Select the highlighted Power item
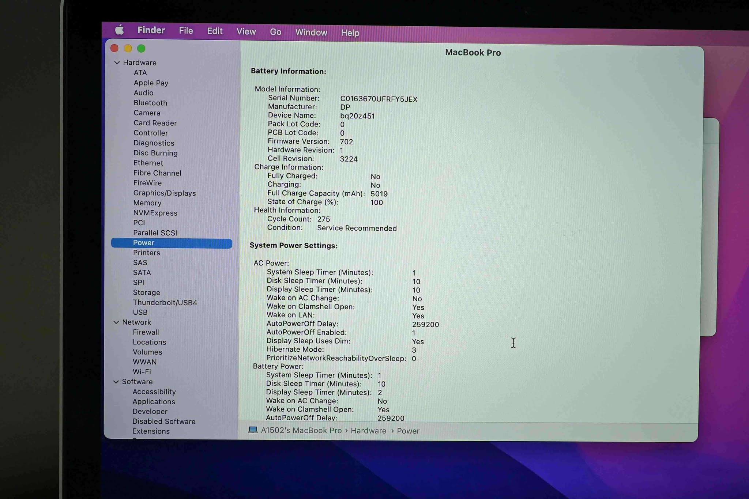The height and width of the screenshot is (499, 749). (x=172, y=243)
